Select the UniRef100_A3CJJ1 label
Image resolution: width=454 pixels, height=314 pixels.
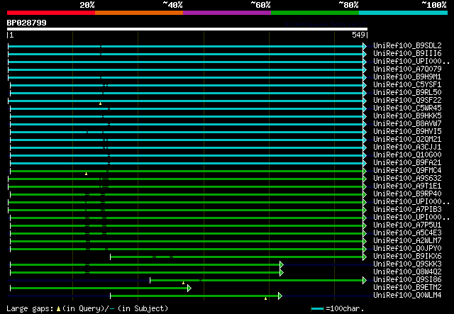(x=407, y=147)
